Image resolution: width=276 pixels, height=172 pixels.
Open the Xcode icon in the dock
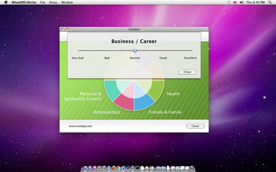coord(123,168)
